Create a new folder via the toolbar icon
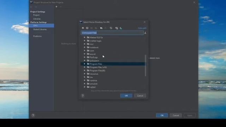 click(101, 28)
